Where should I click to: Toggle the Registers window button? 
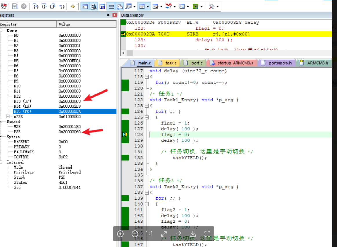pyautogui.click(x=111, y=7)
